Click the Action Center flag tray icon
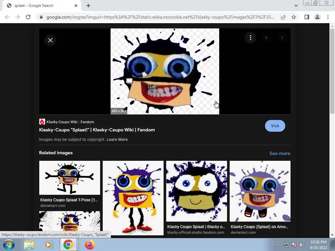Screen dimensions: 335x251 (x=294, y=245)
